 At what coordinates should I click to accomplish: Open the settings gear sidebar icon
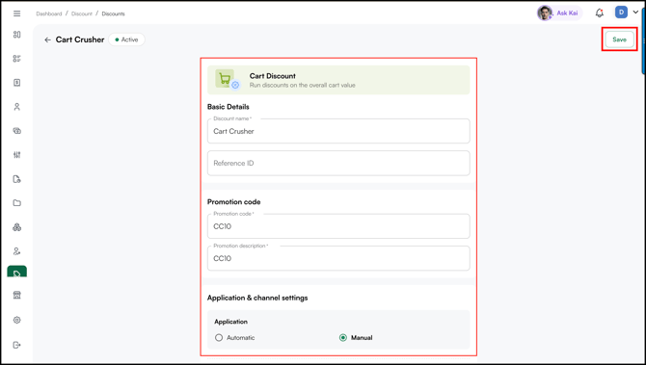click(x=17, y=320)
